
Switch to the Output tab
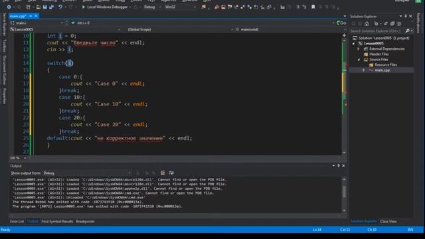[x=33, y=221]
